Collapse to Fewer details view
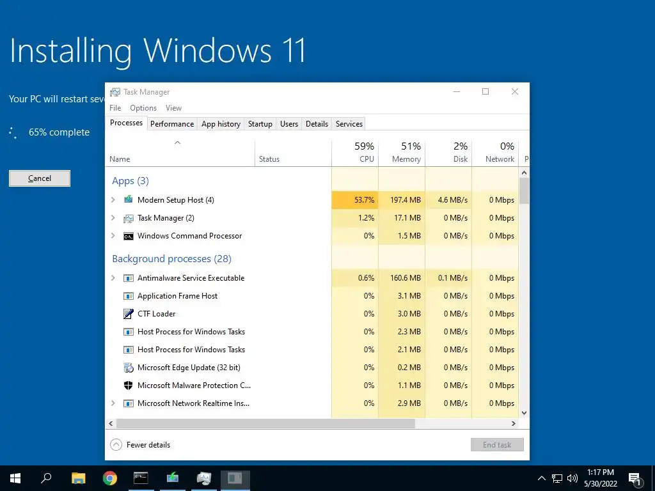 140,445
